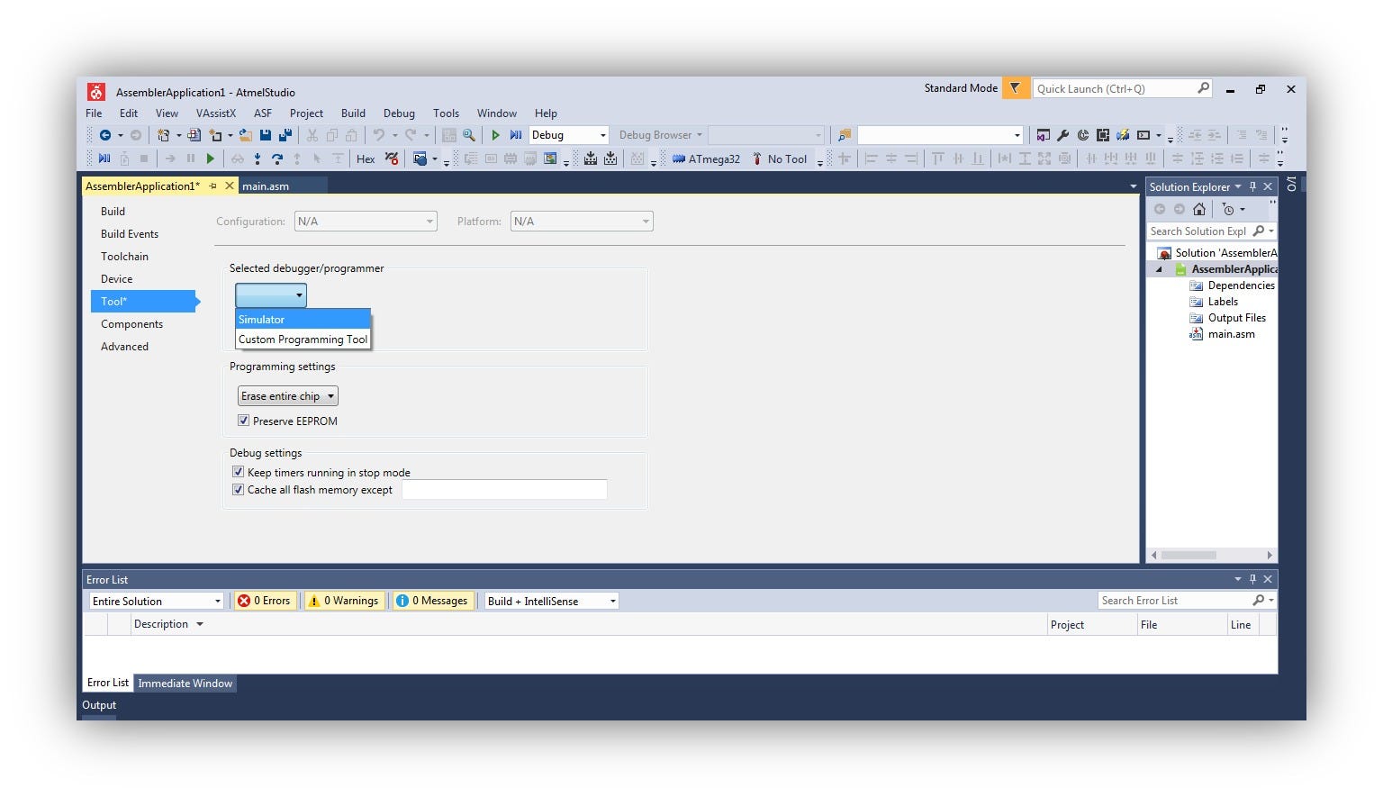Image resolution: width=1383 pixels, height=797 pixels.
Task: Select main.asm in Solution Explorer
Action: tap(1231, 334)
